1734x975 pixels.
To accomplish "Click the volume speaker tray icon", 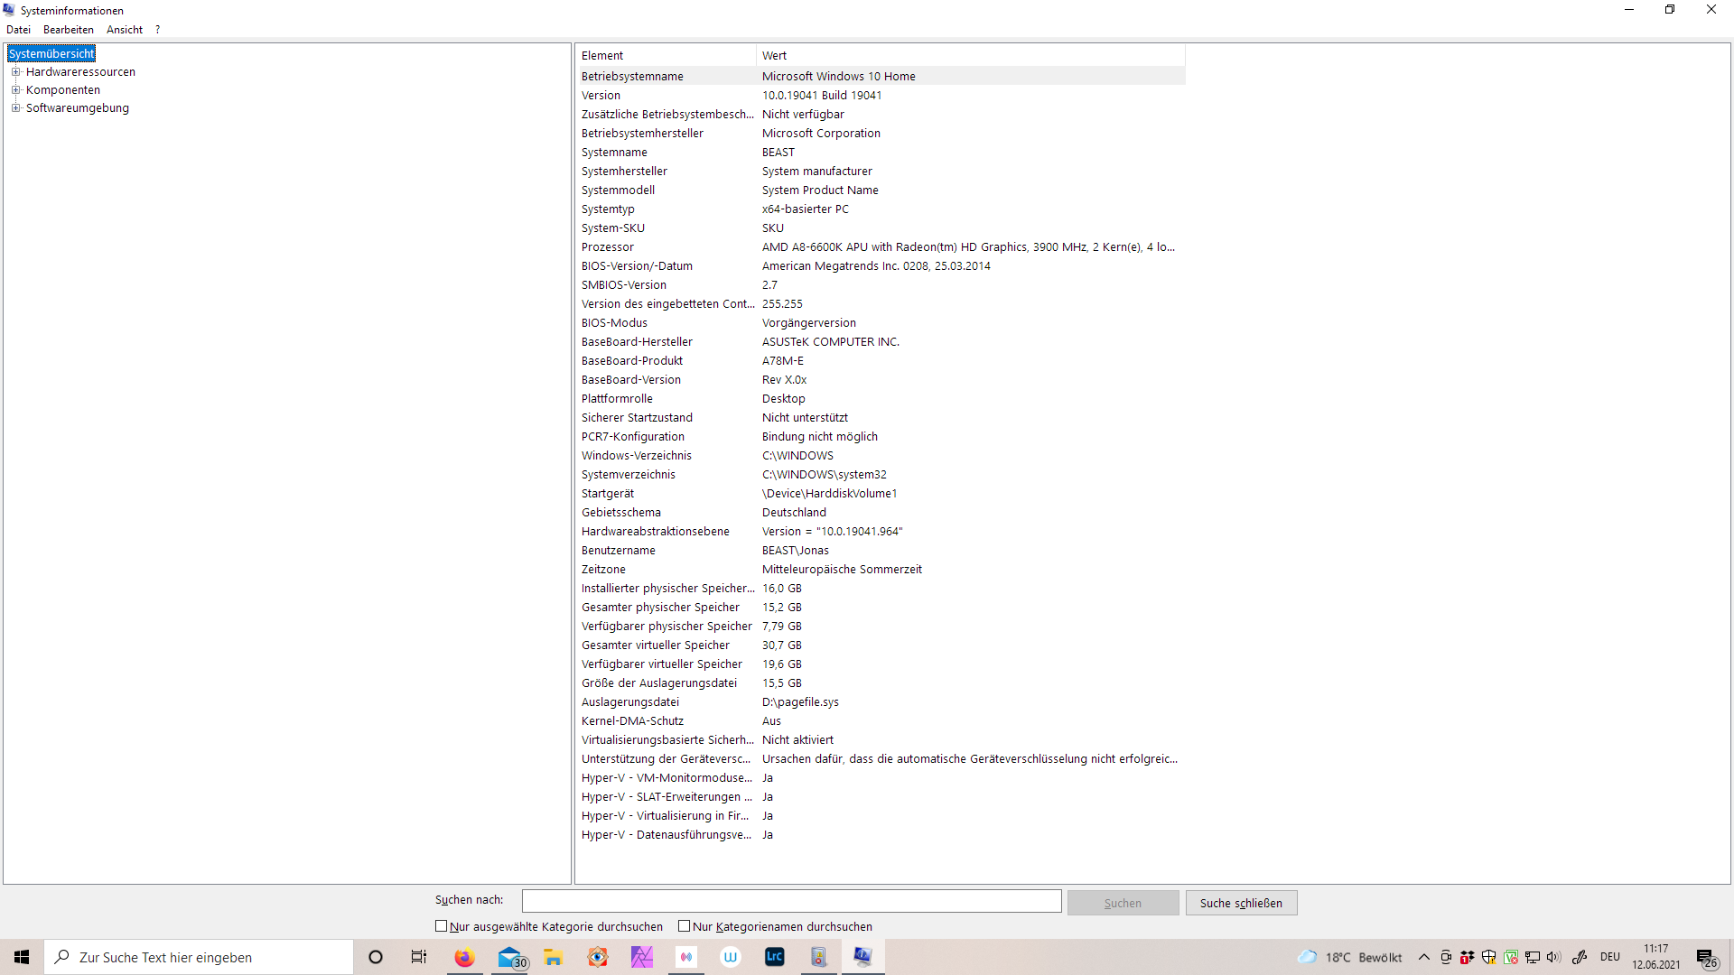I will [1553, 957].
